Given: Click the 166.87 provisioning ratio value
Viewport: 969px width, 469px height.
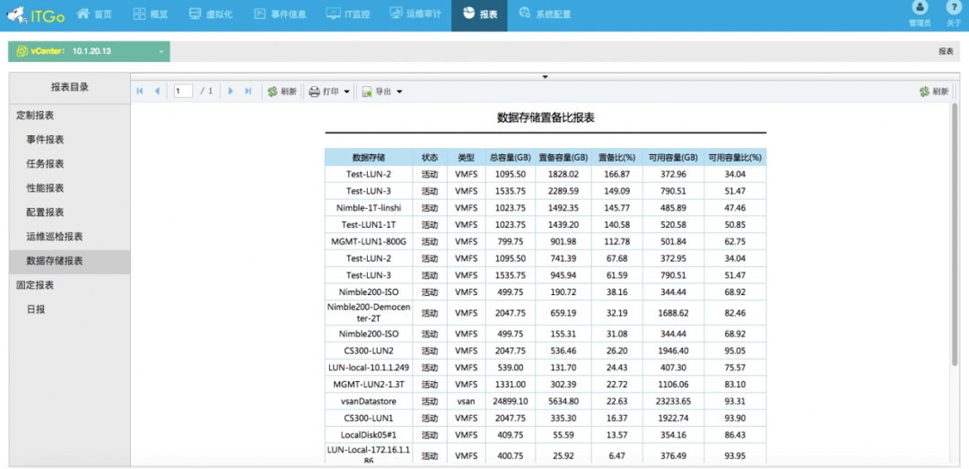Looking at the screenshot, I should [616, 174].
